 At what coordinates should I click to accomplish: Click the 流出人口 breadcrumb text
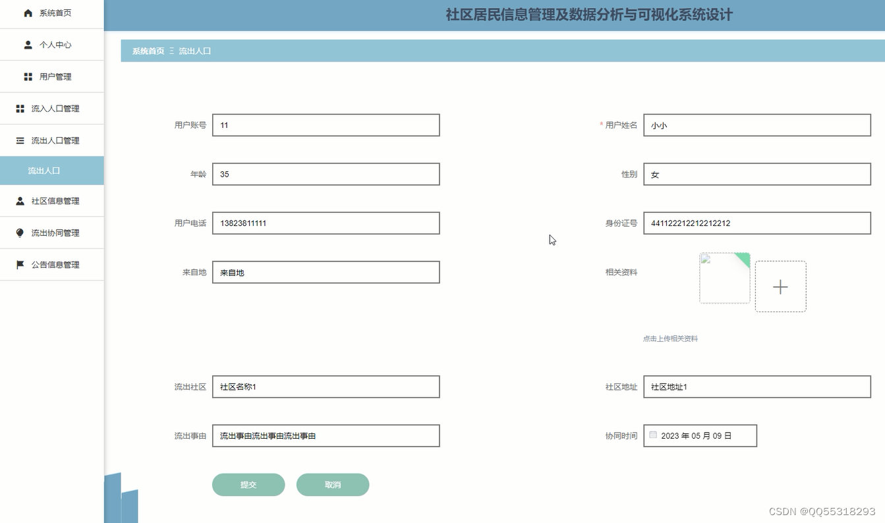click(x=195, y=51)
